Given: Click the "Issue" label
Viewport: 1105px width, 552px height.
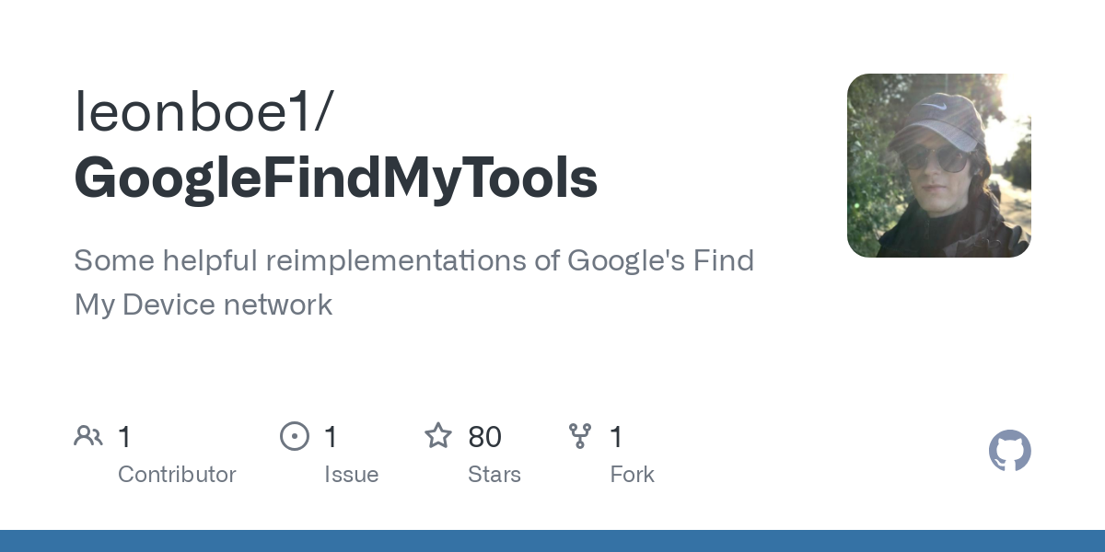Looking at the screenshot, I should [351, 475].
